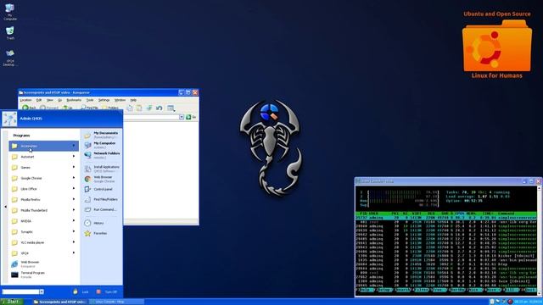
Task: Click Konqueror undo arrow toolbar icon
Action: click(x=160, y=108)
